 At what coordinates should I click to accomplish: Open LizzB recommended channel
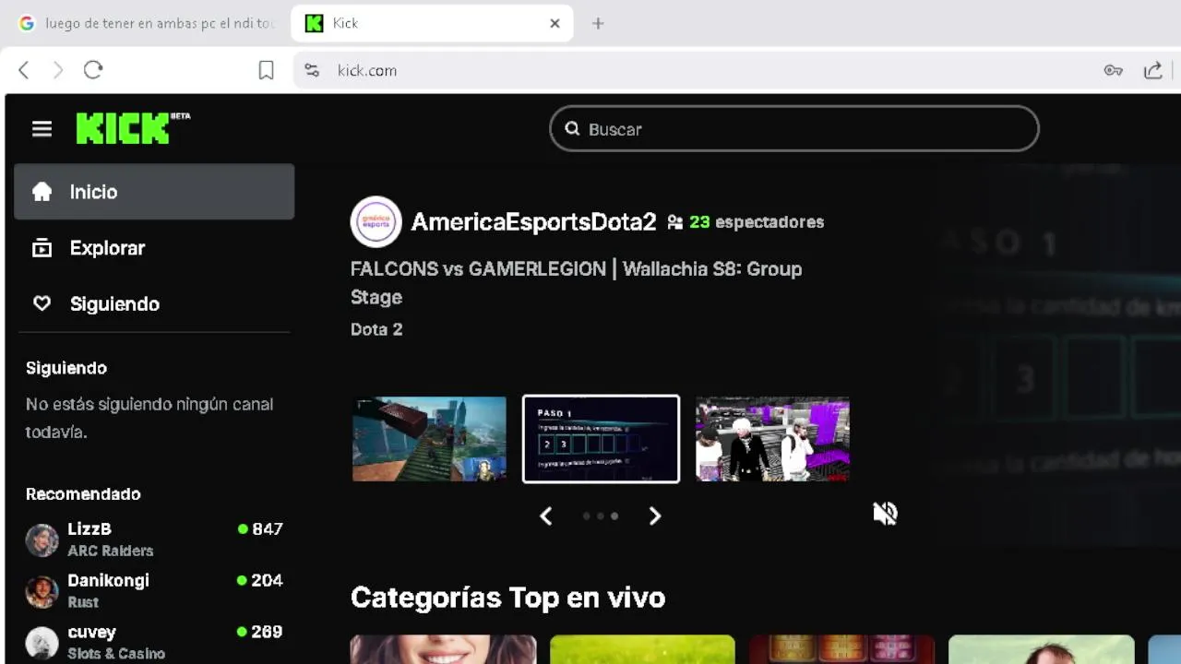tap(154, 539)
